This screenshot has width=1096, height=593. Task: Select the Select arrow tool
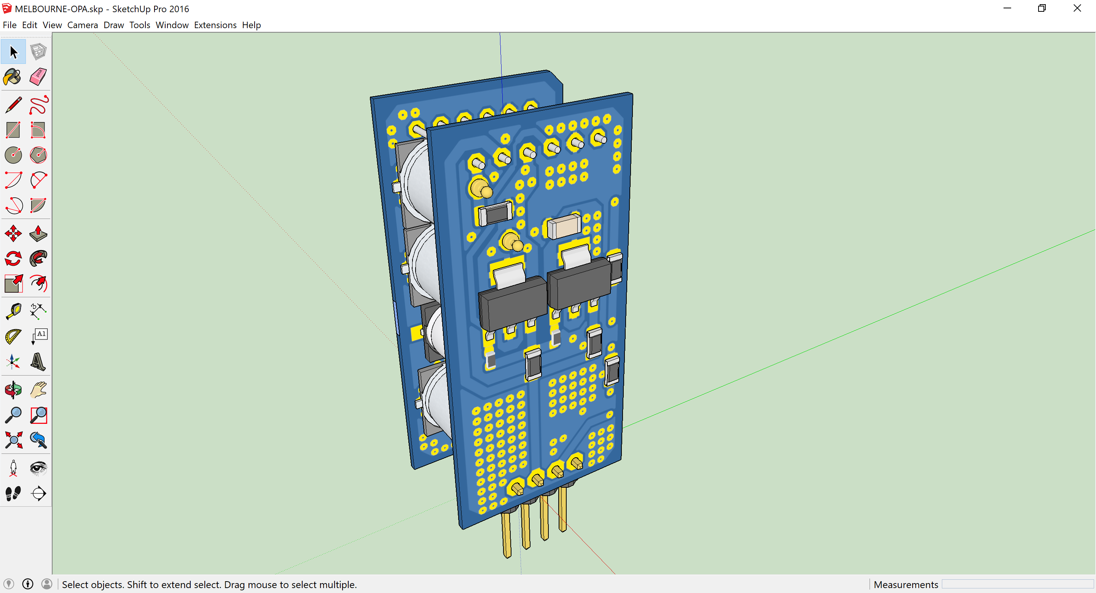click(13, 52)
